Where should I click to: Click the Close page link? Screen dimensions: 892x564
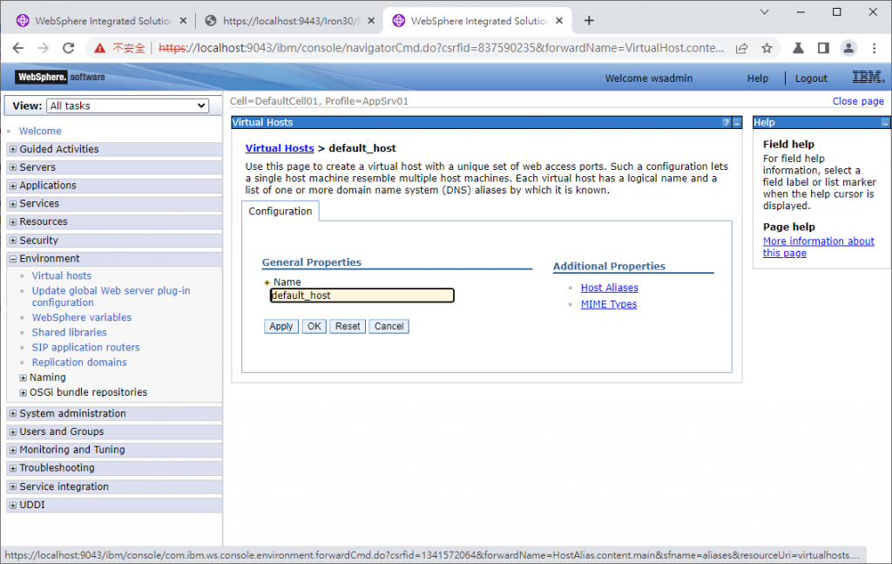(858, 101)
